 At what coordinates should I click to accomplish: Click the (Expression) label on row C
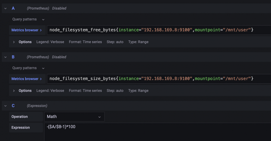point(37,106)
